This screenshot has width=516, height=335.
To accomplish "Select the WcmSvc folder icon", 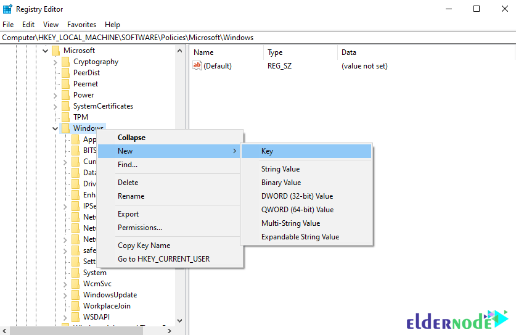I will 76,284.
